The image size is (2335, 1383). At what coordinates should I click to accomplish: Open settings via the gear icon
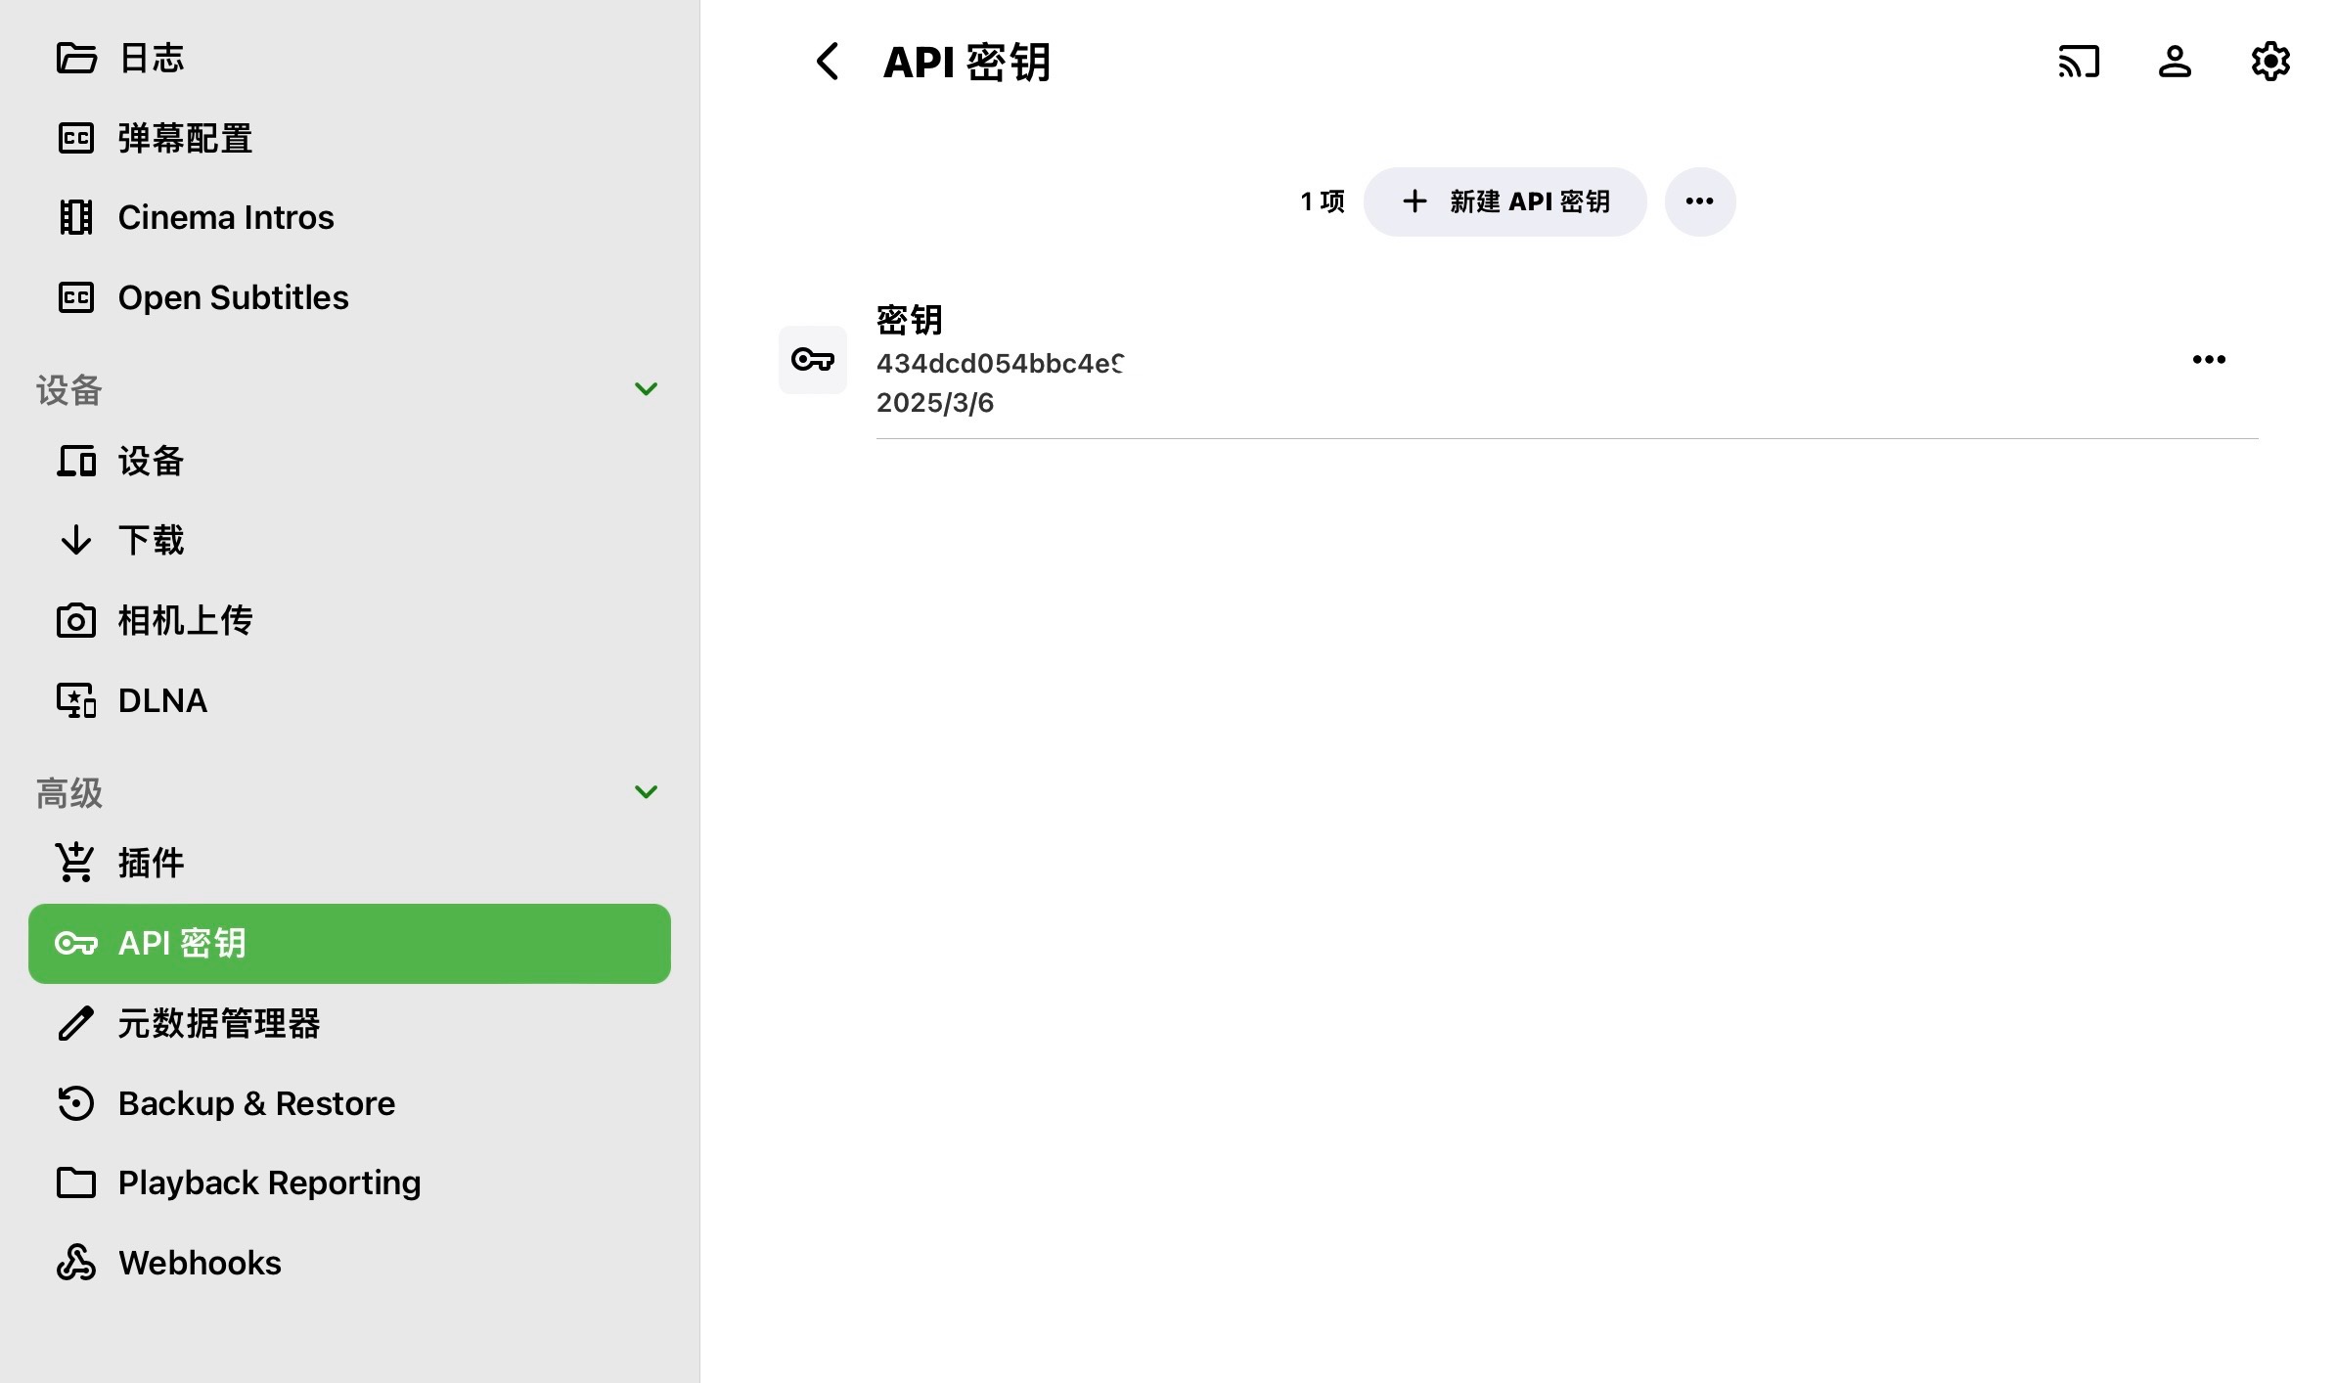[x=2269, y=62]
